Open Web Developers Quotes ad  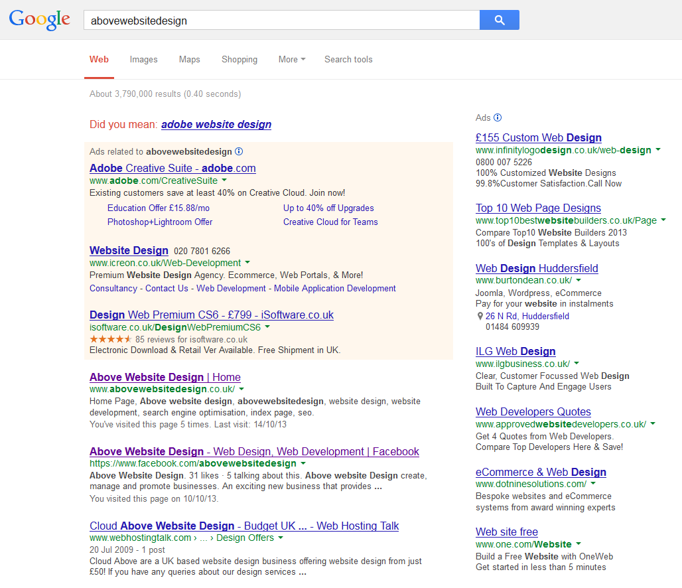[533, 411]
